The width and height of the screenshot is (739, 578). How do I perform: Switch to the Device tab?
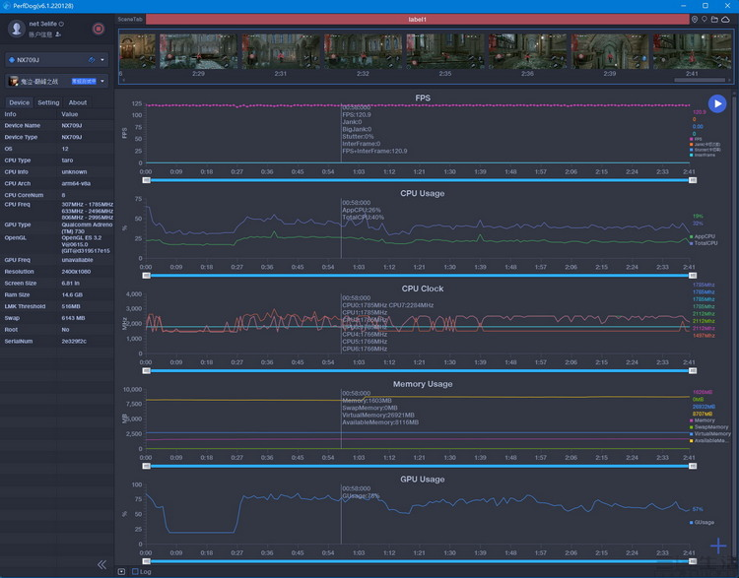(19, 102)
